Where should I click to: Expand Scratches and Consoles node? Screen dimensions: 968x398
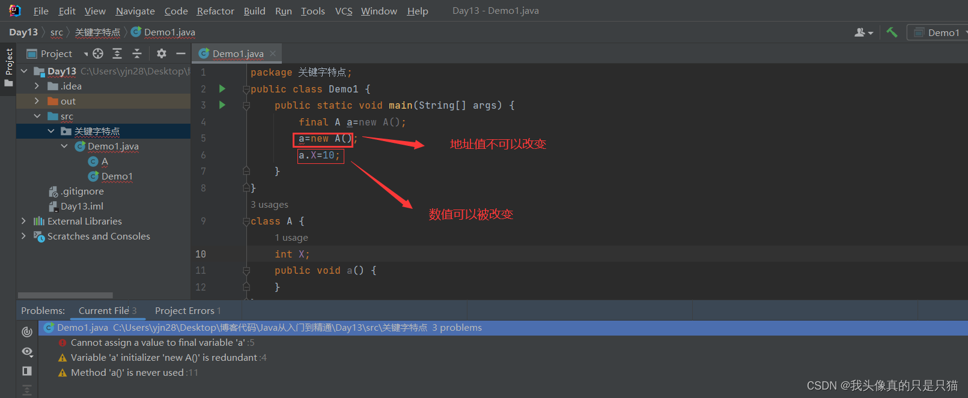pyautogui.click(x=24, y=236)
